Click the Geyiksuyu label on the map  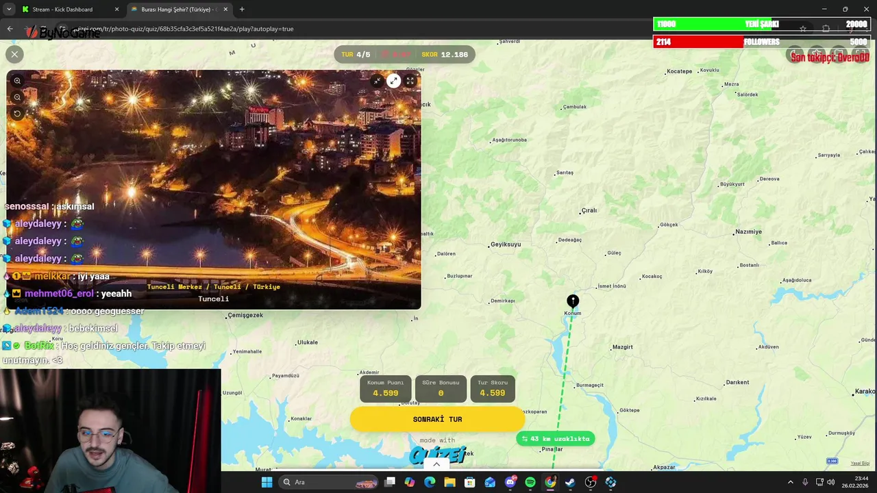point(506,244)
